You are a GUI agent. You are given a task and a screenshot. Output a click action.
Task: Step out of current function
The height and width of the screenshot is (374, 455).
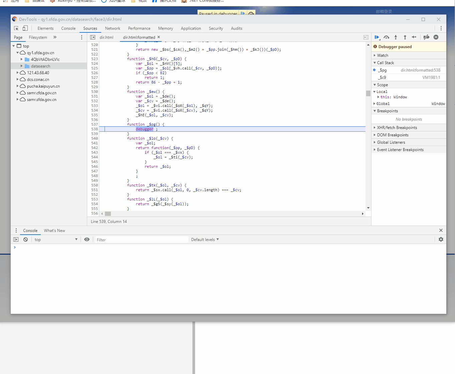tap(405, 37)
